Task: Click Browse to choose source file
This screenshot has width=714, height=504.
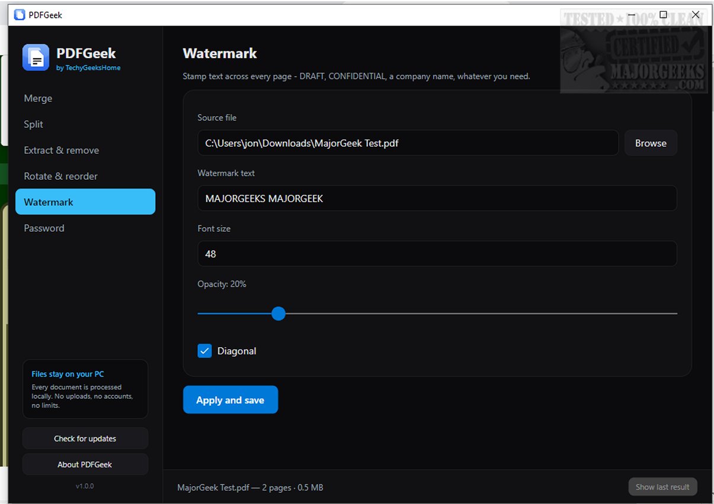Action: (x=651, y=143)
